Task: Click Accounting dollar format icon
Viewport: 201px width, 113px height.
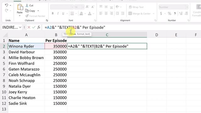Action: [161, 13]
